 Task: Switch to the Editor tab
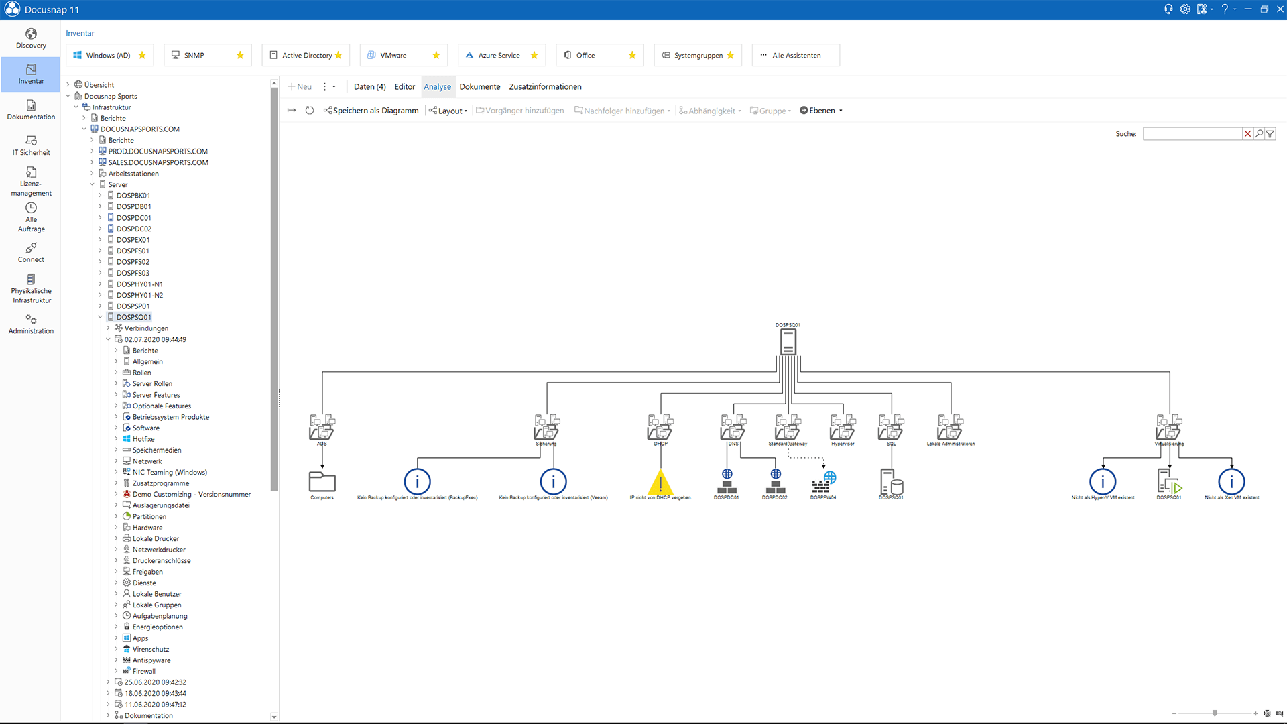(x=404, y=87)
